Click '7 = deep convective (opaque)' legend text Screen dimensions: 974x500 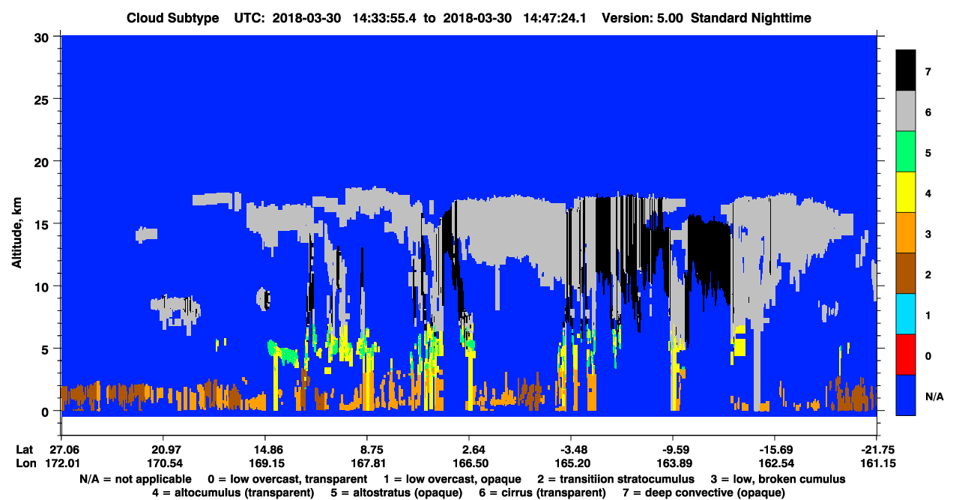click(x=704, y=493)
